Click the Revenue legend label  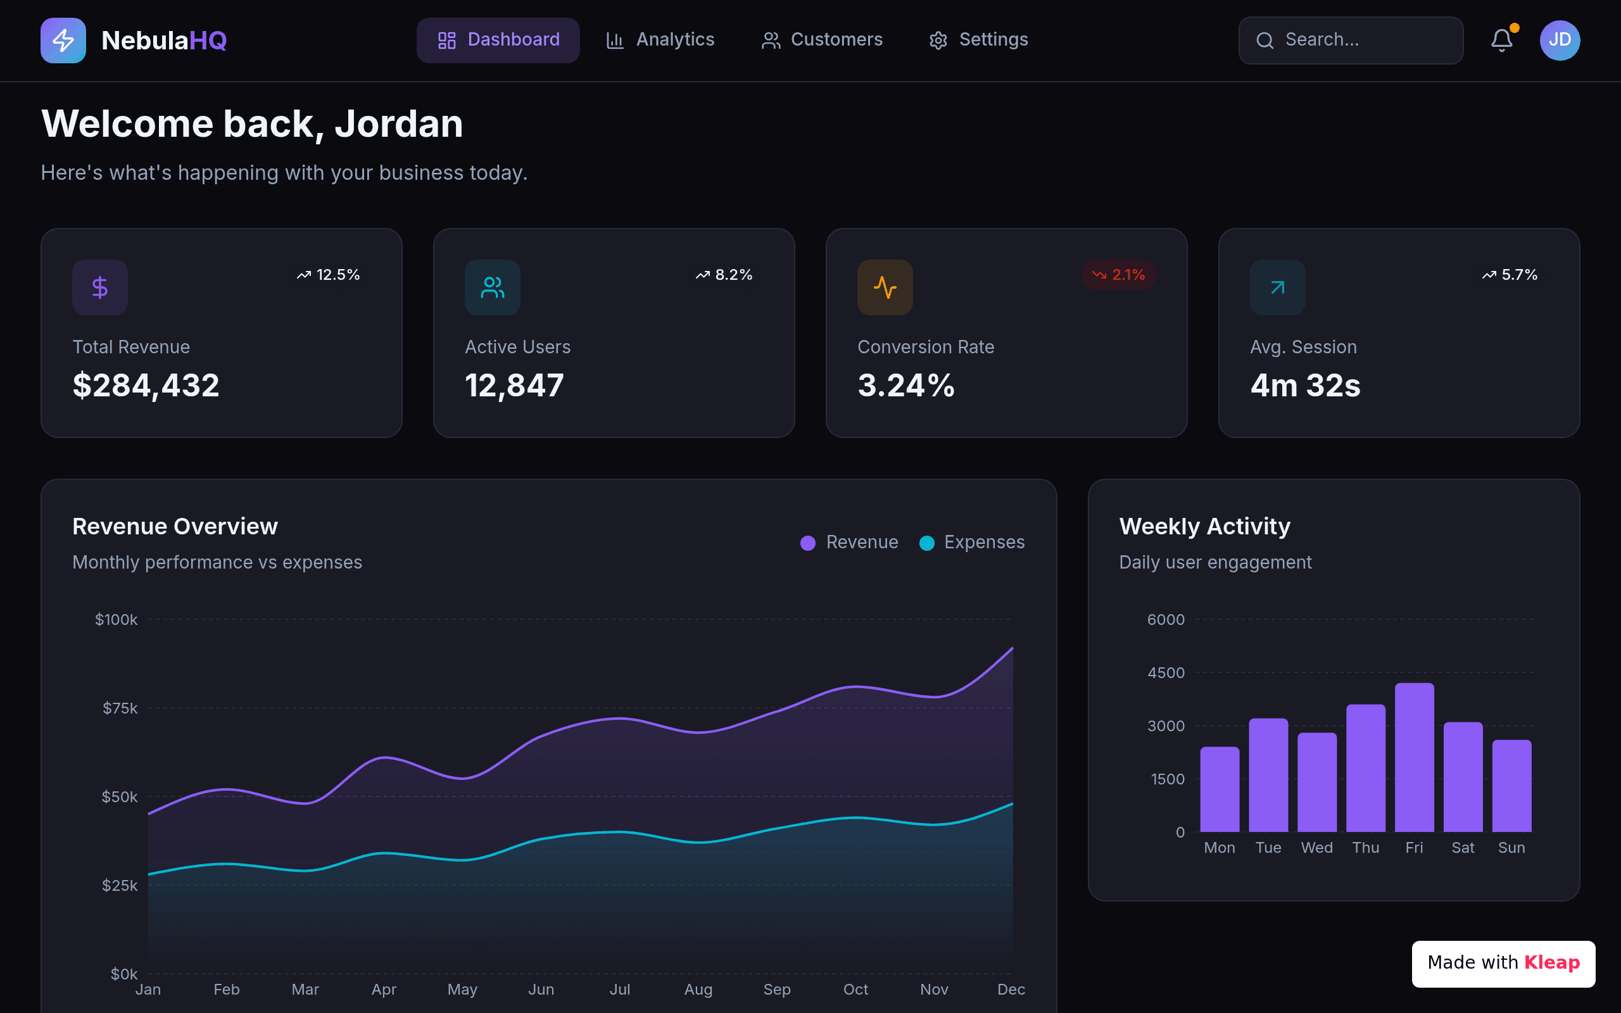[862, 542]
